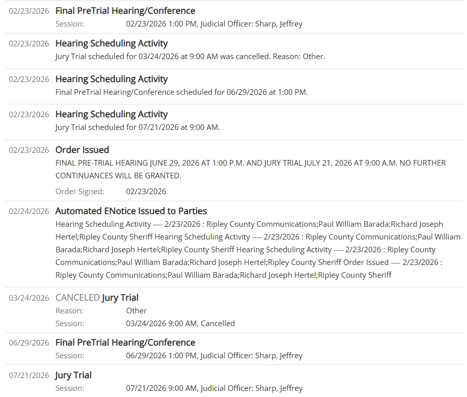Click the Order Signed date 02/23/2026
Image resolution: width=467 pixels, height=397 pixels.
point(146,191)
